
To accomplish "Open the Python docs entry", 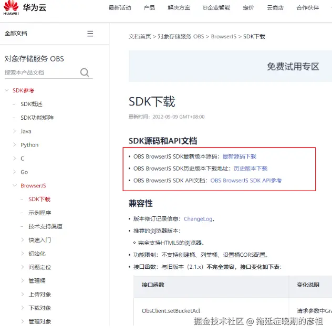I will click(x=29, y=145).
